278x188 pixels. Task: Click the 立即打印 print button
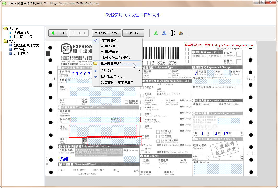[133, 33]
